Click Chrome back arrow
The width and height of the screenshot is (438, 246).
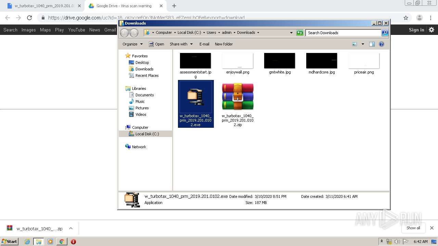pyautogui.click(x=8, y=18)
